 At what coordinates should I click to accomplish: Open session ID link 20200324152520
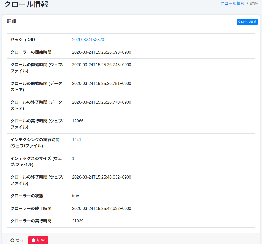point(88,40)
